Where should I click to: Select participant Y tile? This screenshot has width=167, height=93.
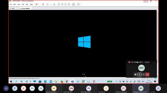click(x=106, y=88)
